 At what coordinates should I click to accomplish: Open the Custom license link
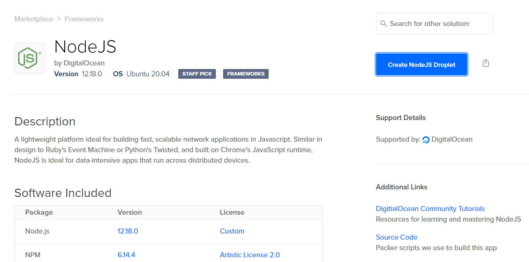click(232, 231)
